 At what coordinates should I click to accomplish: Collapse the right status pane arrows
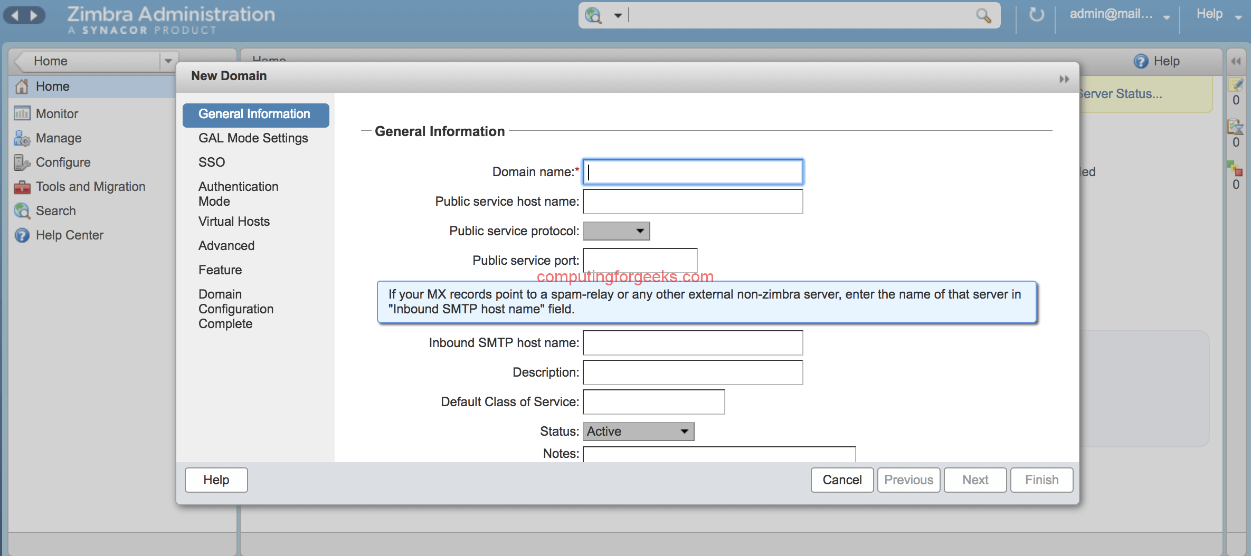[x=1236, y=61]
